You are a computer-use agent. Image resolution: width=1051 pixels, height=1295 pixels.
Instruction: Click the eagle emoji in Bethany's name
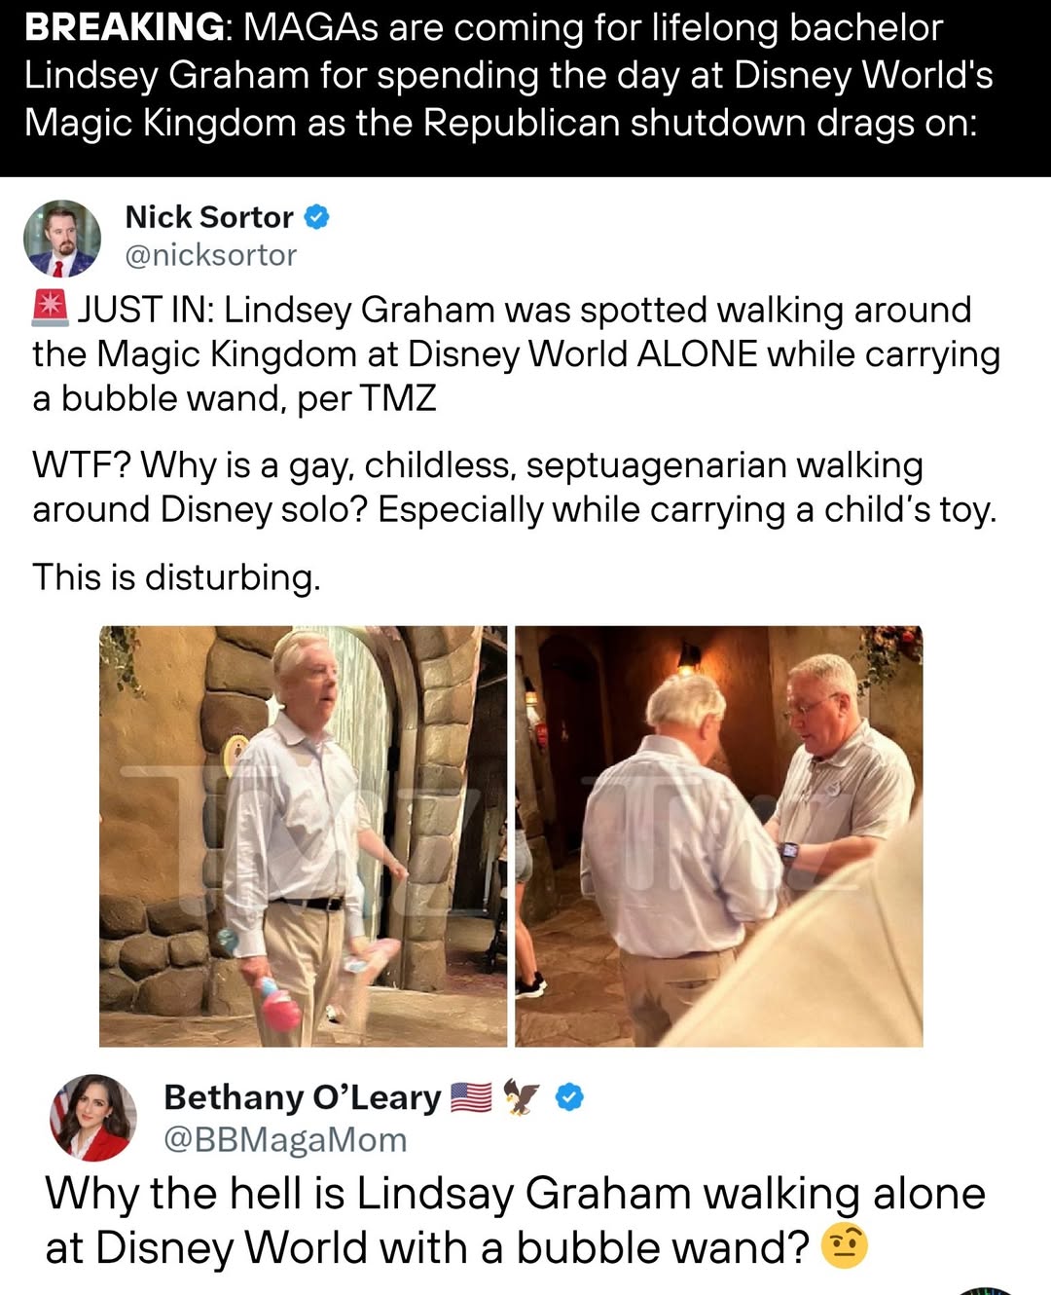coord(523,1097)
